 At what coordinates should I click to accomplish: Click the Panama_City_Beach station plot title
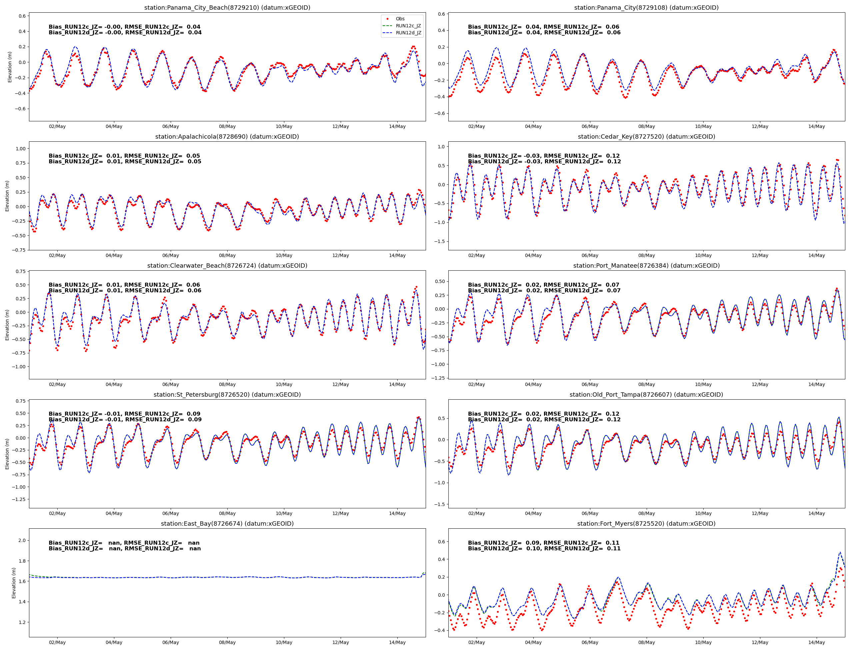tap(227, 7)
